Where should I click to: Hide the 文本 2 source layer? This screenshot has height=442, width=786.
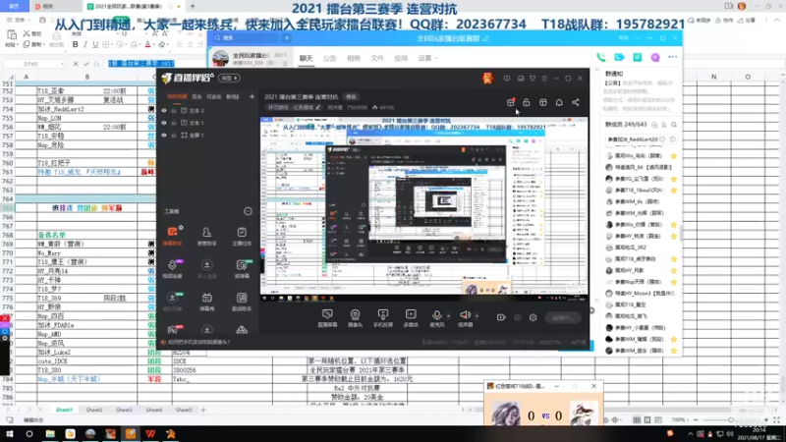point(164,110)
